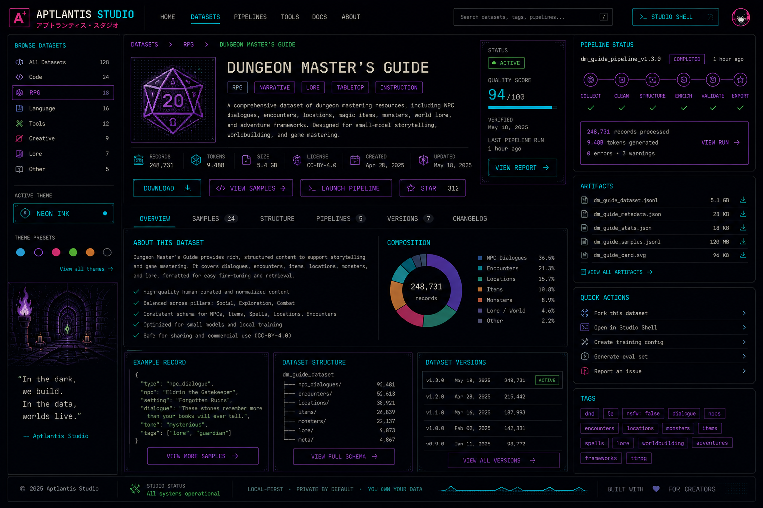Click the Enrich pipeline stage icon

tap(684, 80)
